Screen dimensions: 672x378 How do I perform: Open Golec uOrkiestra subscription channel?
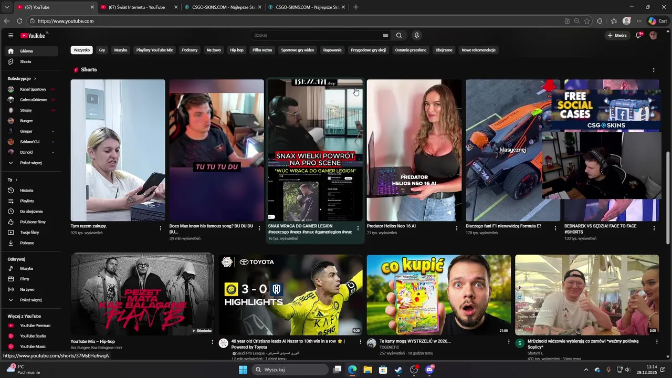point(33,100)
